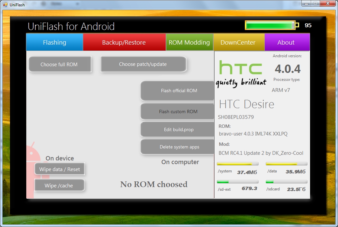Click the UniFlash title bar app icon

coord(5,5)
